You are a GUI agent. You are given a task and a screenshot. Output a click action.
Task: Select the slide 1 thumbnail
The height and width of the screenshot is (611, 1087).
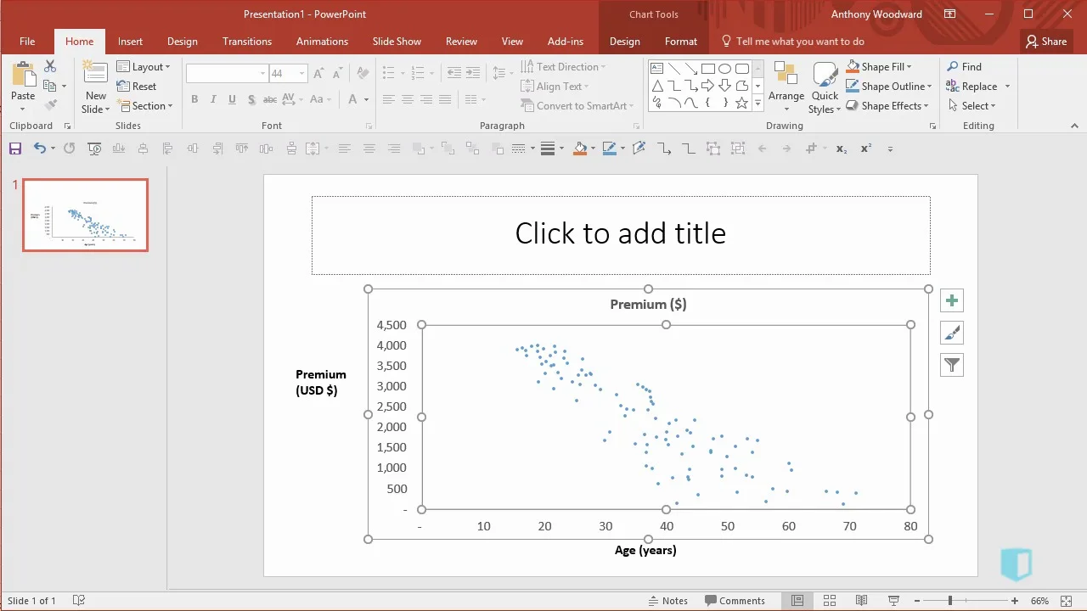tap(85, 215)
